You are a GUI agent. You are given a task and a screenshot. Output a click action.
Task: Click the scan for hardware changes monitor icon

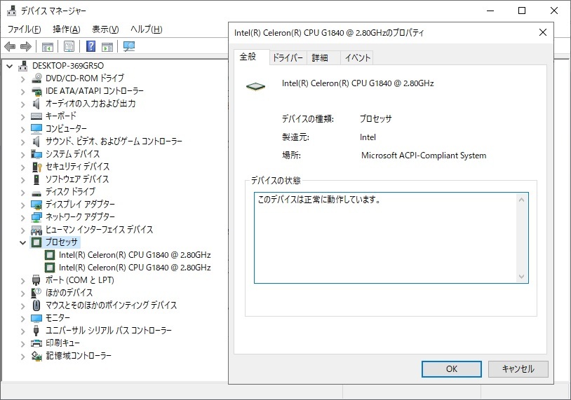(129, 46)
